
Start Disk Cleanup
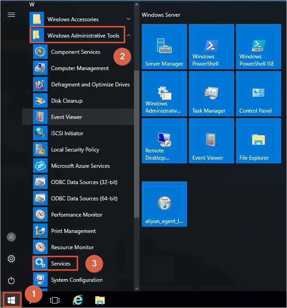(78, 101)
